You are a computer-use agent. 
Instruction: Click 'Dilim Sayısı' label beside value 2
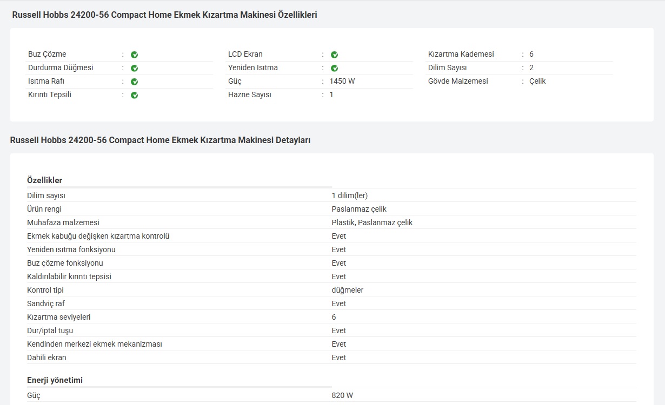coord(448,67)
